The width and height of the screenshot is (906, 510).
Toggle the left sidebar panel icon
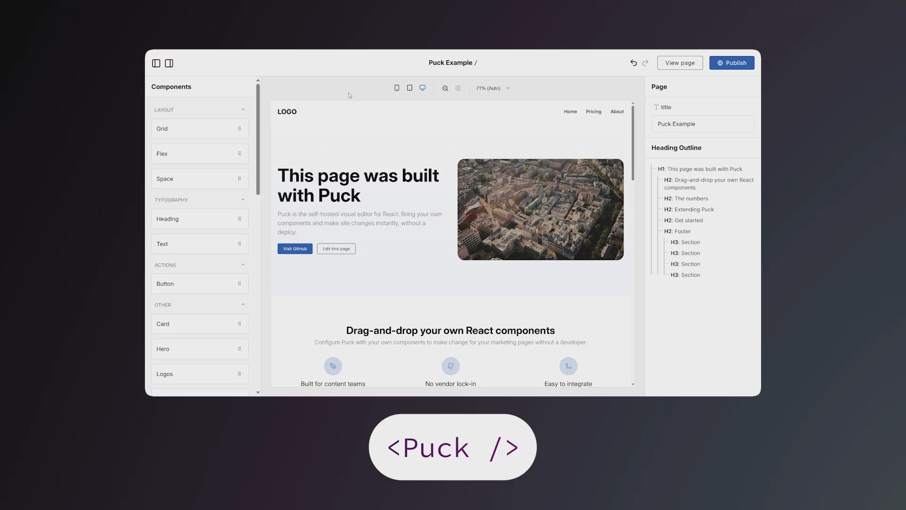156,63
